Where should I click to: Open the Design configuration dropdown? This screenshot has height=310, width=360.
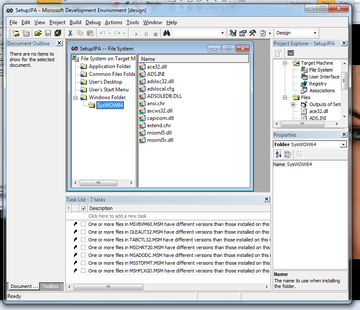point(315,33)
